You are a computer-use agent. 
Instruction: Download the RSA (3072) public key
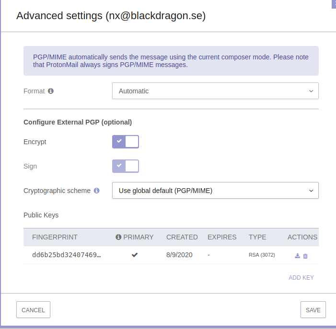point(298,256)
